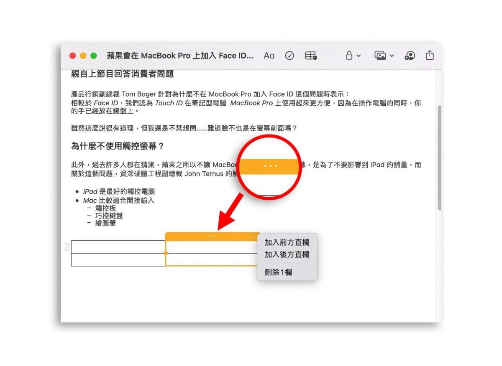Click the add people collaboration icon
Image resolution: width=502 pixels, height=366 pixels.
pyautogui.click(x=410, y=56)
